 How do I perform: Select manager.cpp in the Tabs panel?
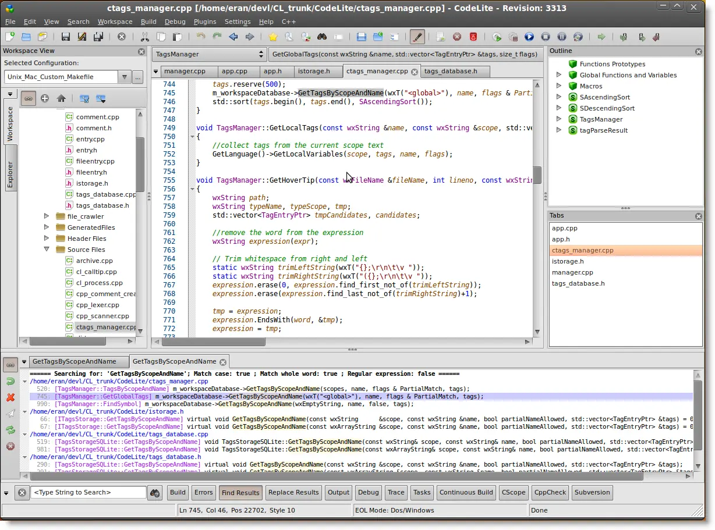pos(572,272)
